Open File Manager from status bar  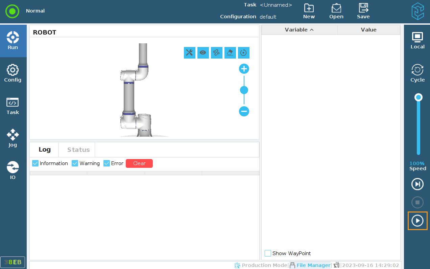pos(310,265)
